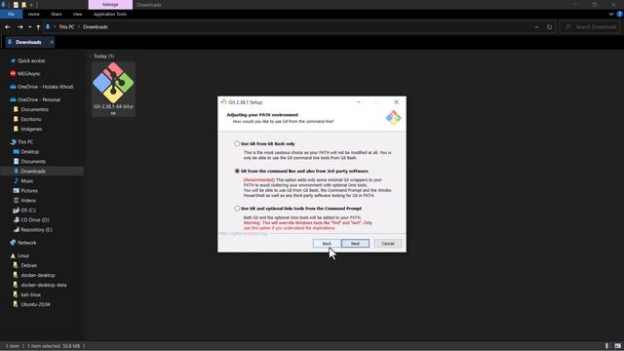624x351 pixels.
Task: Open Quick access in navigation pane
Action: tap(31, 60)
